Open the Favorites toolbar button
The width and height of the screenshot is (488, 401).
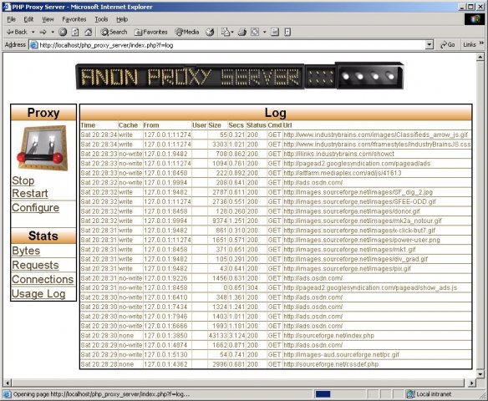coord(150,32)
